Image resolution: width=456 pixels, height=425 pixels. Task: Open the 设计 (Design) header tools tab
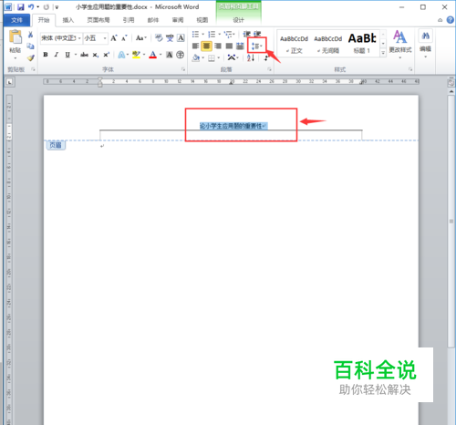238,20
